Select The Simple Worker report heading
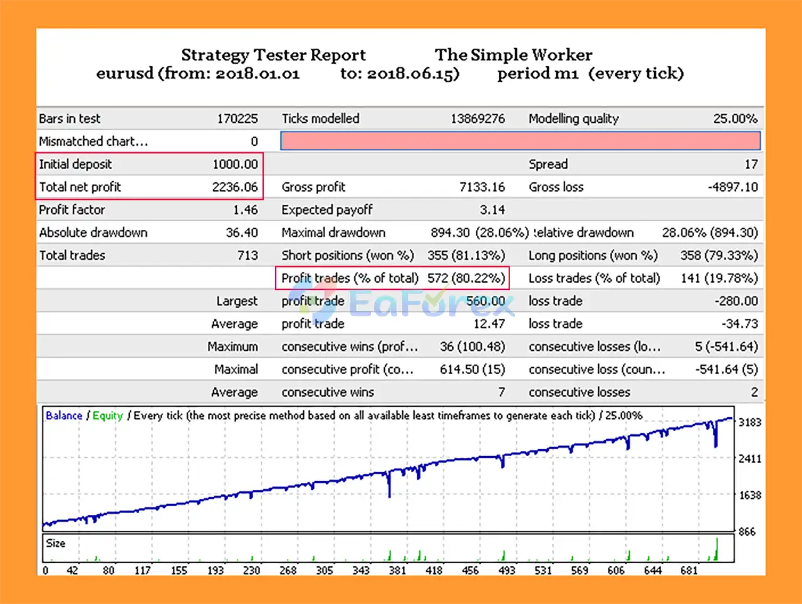The image size is (802, 604). pos(513,55)
